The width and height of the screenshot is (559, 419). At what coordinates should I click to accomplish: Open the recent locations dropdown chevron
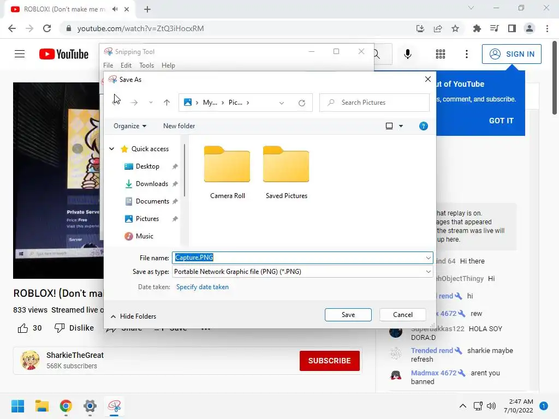click(151, 103)
